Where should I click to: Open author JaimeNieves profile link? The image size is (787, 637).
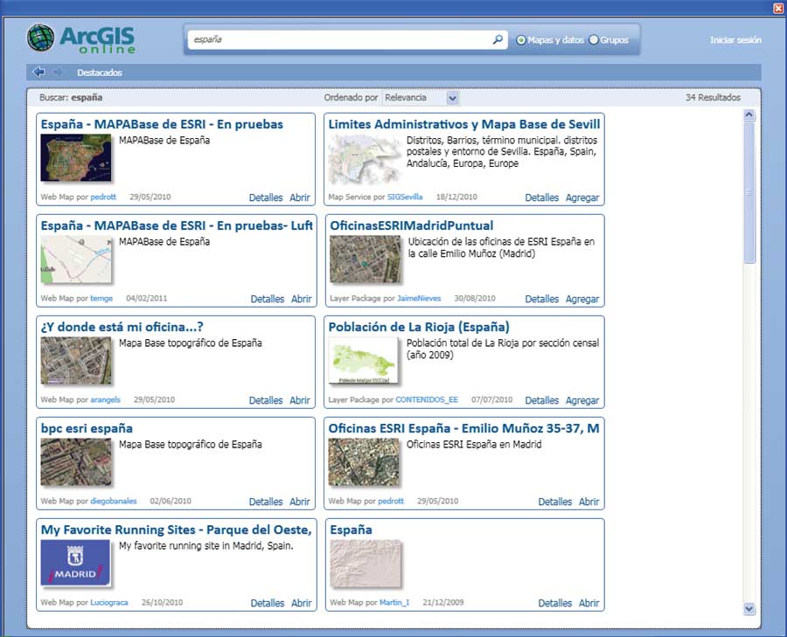tap(419, 299)
